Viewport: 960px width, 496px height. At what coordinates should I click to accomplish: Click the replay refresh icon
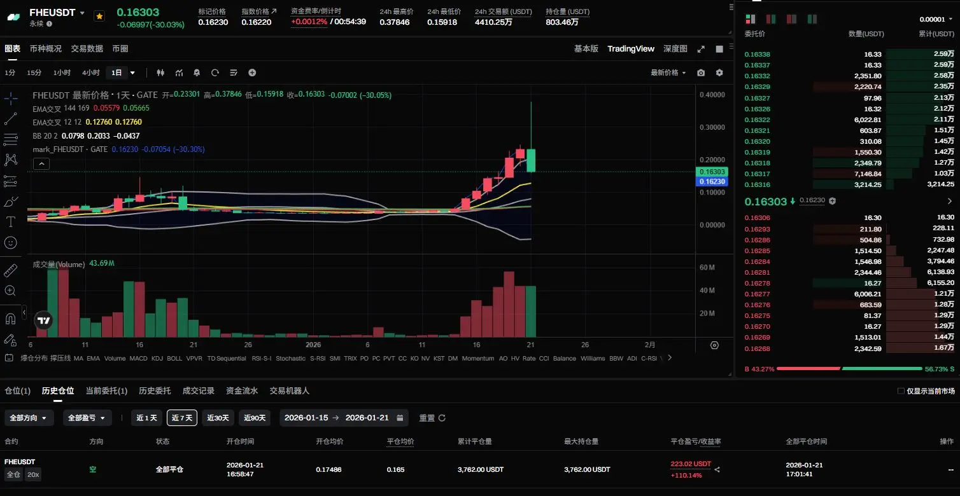[215, 72]
